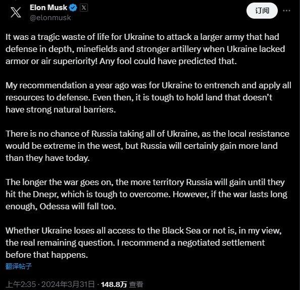
Task: Click the 查看 views label
Action: (136, 284)
